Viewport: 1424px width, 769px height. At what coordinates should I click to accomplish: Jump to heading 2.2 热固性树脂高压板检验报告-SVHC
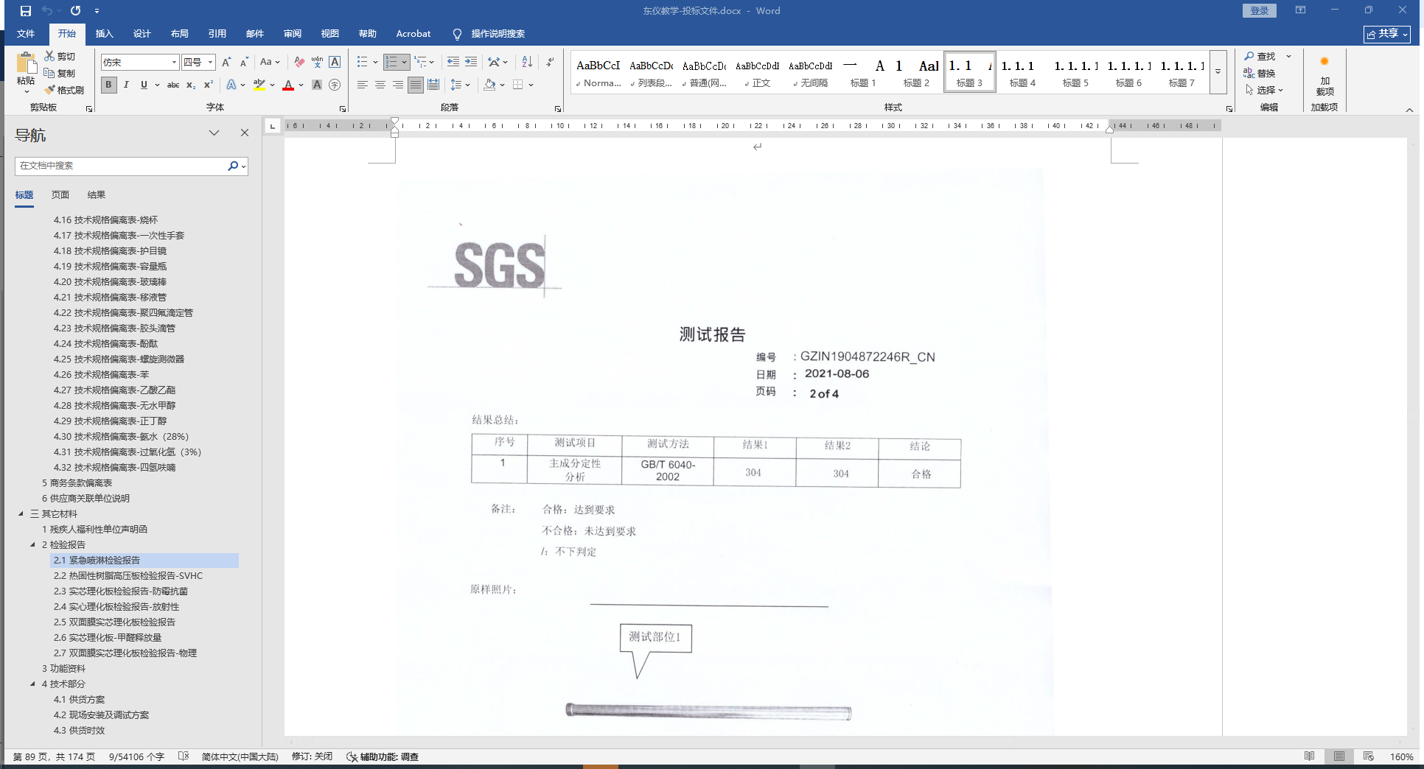click(x=128, y=576)
